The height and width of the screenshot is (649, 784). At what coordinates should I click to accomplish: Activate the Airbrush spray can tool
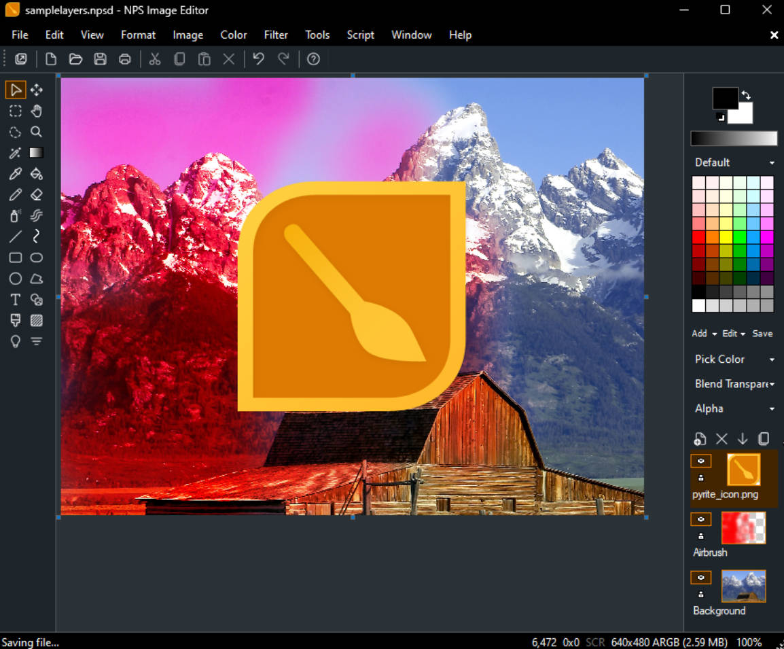(16, 215)
